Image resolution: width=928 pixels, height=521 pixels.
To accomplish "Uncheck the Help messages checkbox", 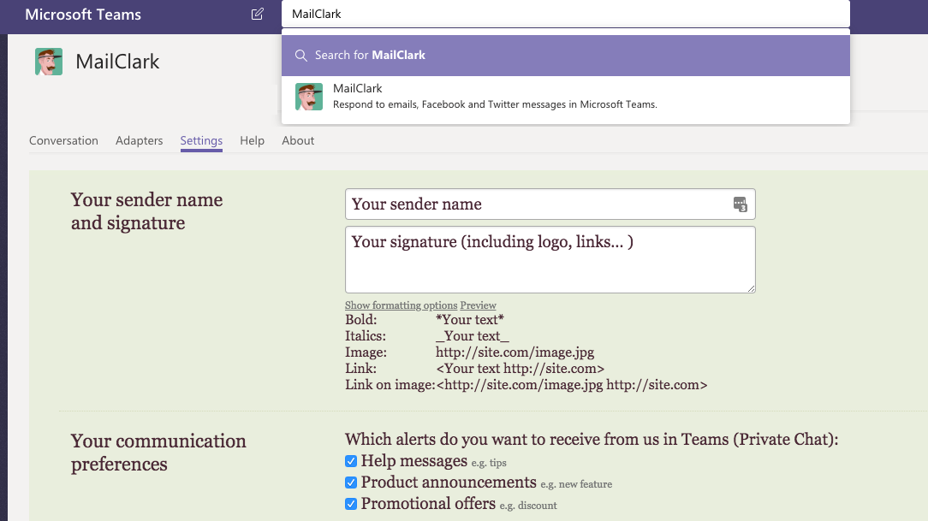I will point(351,461).
